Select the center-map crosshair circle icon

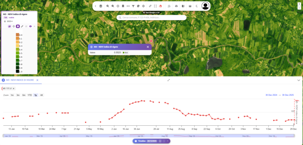(x=118, y=6)
